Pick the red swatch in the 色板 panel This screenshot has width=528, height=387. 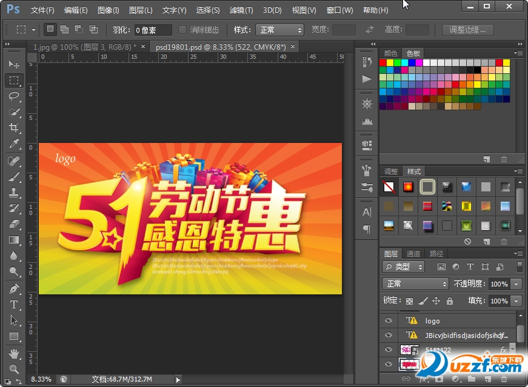383,63
